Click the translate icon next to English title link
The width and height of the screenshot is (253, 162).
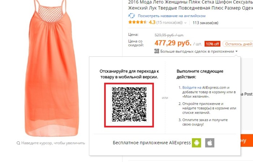pyautogui.click(x=132, y=16)
